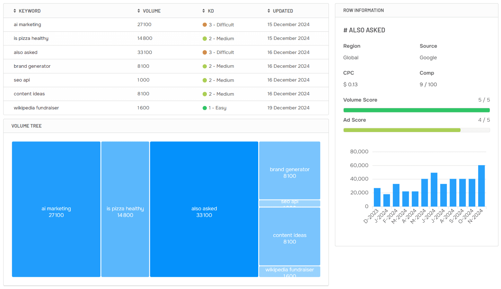Select the 'seo api' keyword cell
The width and height of the screenshot is (501, 289).
tap(22, 80)
